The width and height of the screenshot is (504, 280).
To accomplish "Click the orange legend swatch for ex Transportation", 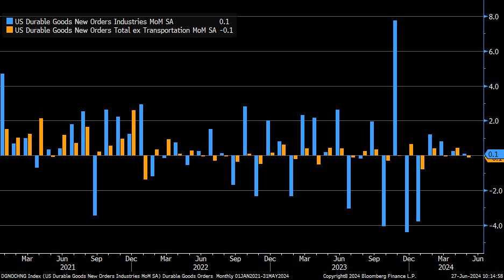I will click(9, 30).
